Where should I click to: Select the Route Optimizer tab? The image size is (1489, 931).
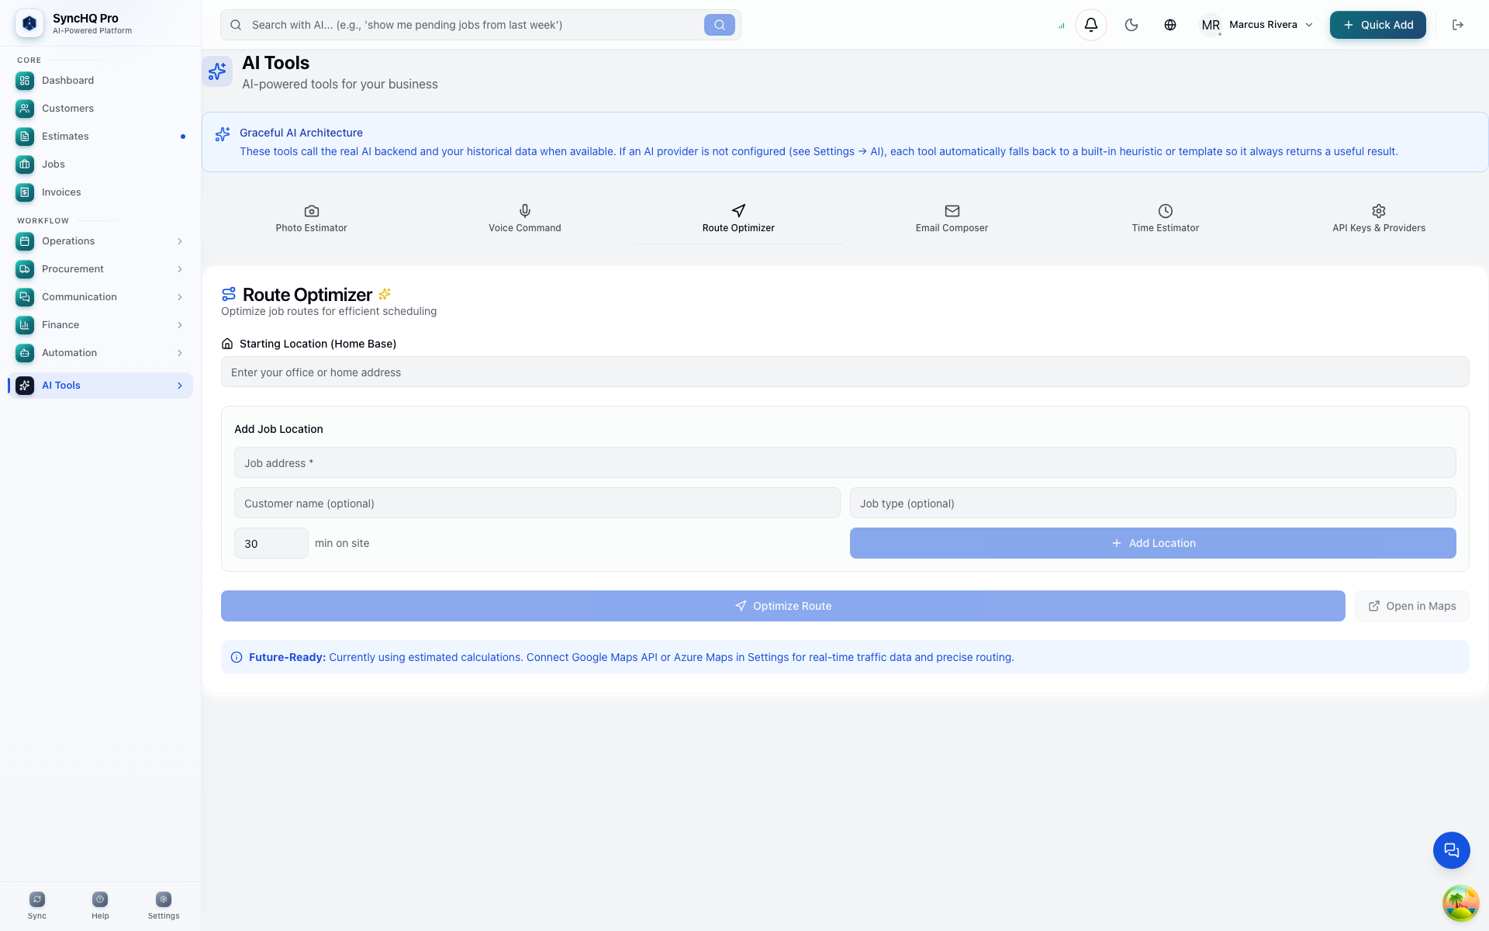(738, 219)
